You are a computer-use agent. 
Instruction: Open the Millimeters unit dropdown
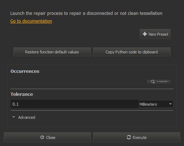[x=156, y=104]
